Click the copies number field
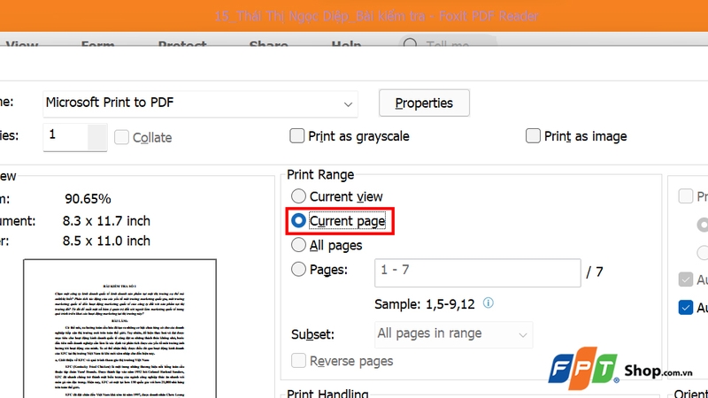The image size is (708, 398). tap(65, 137)
